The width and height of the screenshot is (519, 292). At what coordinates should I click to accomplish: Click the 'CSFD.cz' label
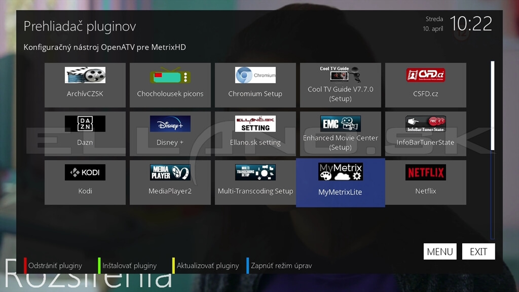pos(426,94)
